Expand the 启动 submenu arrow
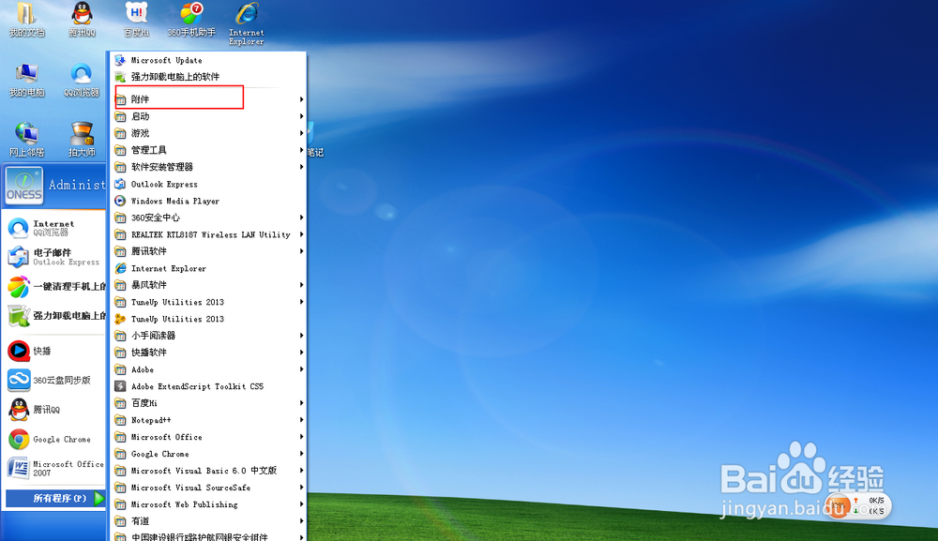 301,116
